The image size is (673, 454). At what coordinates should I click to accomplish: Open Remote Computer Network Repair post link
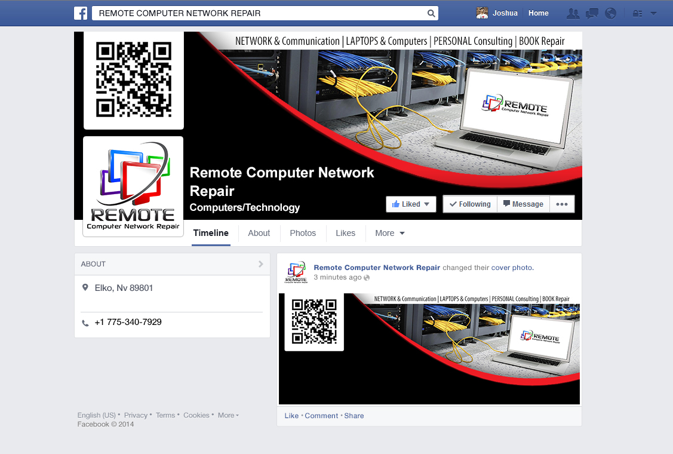(377, 267)
